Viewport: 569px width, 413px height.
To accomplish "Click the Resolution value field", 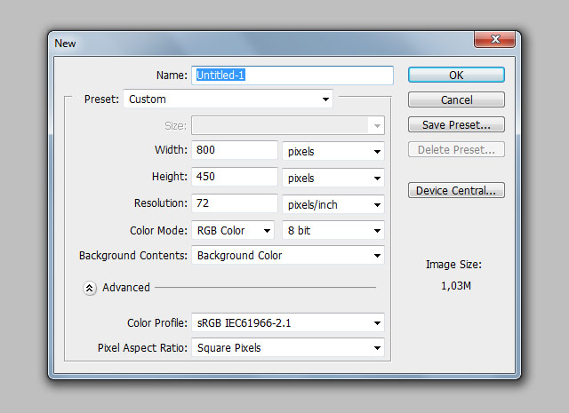I will click(235, 203).
